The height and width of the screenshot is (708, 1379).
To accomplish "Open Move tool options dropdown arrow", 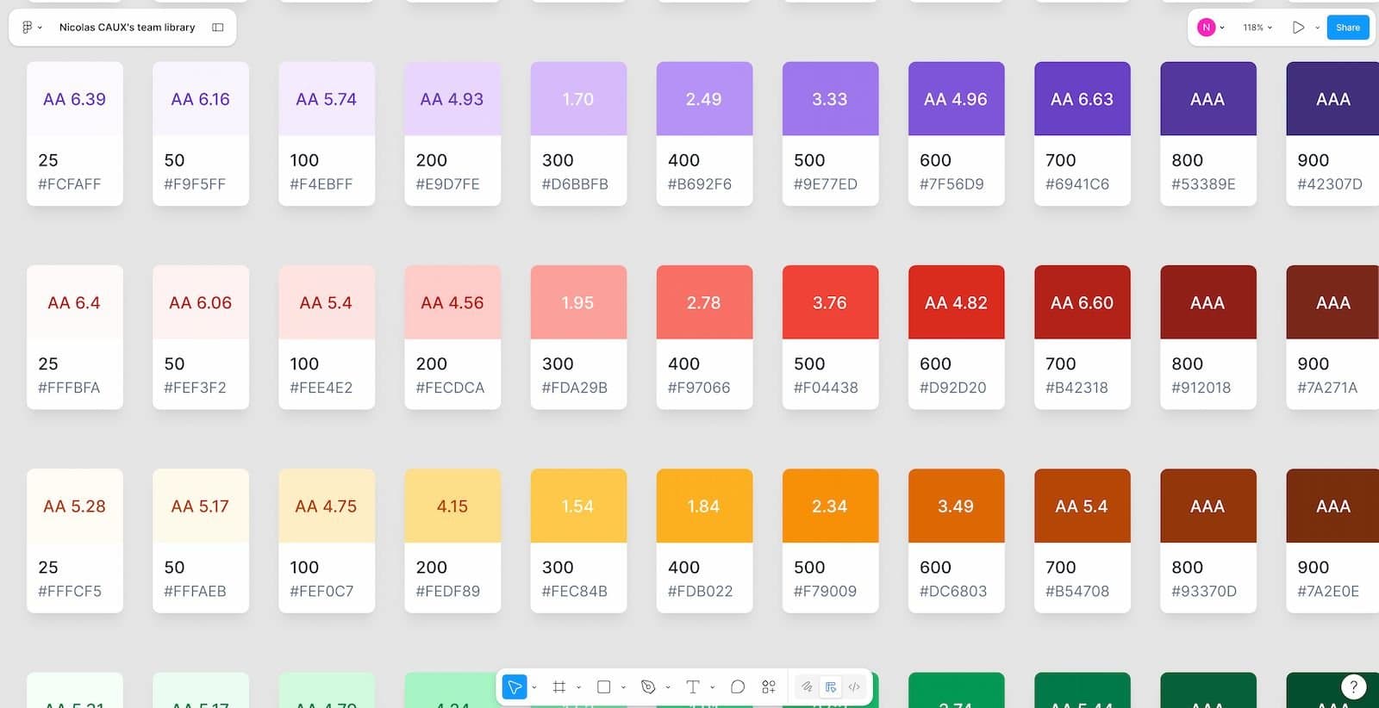I will click(x=534, y=687).
